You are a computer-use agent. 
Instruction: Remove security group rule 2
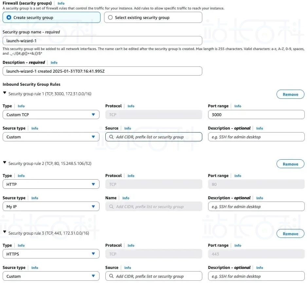click(x=290, y=164)
